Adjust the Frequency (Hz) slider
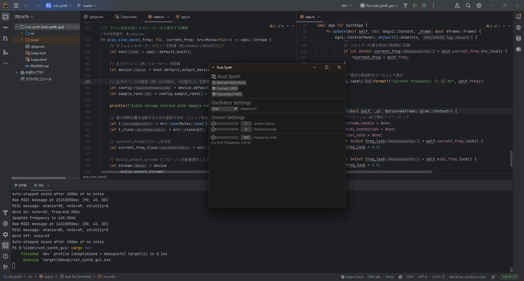 [225, 138]
